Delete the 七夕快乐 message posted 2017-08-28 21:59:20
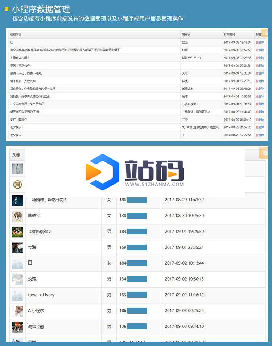 point(260,127)
